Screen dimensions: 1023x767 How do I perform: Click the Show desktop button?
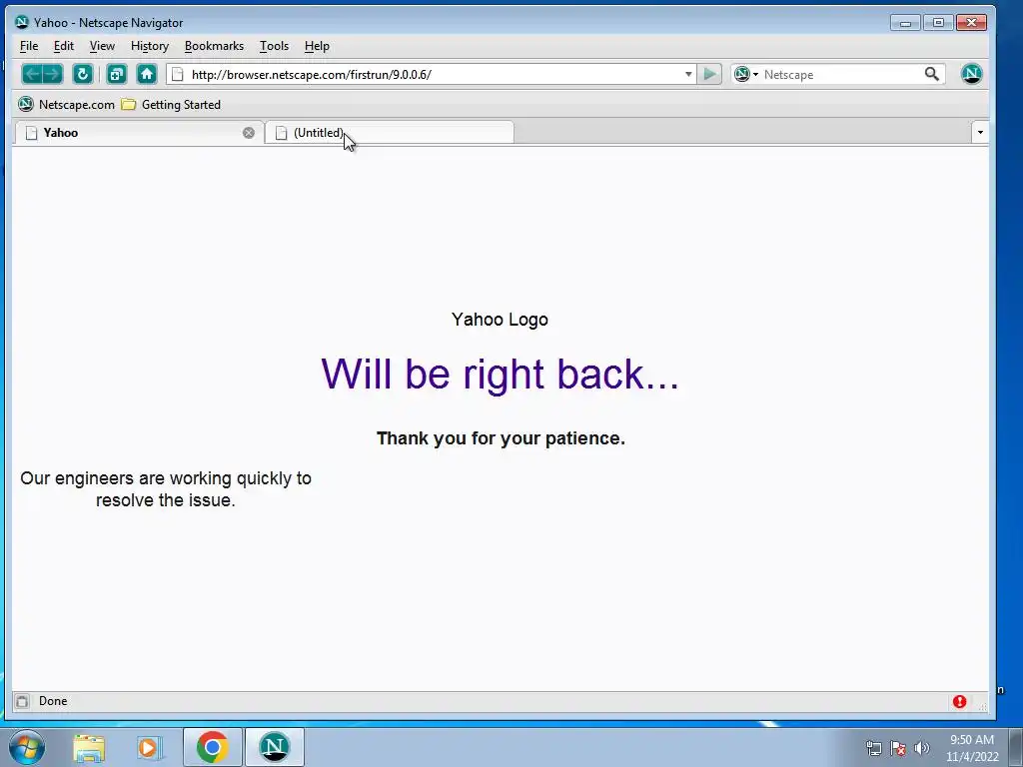(1016, 747)
